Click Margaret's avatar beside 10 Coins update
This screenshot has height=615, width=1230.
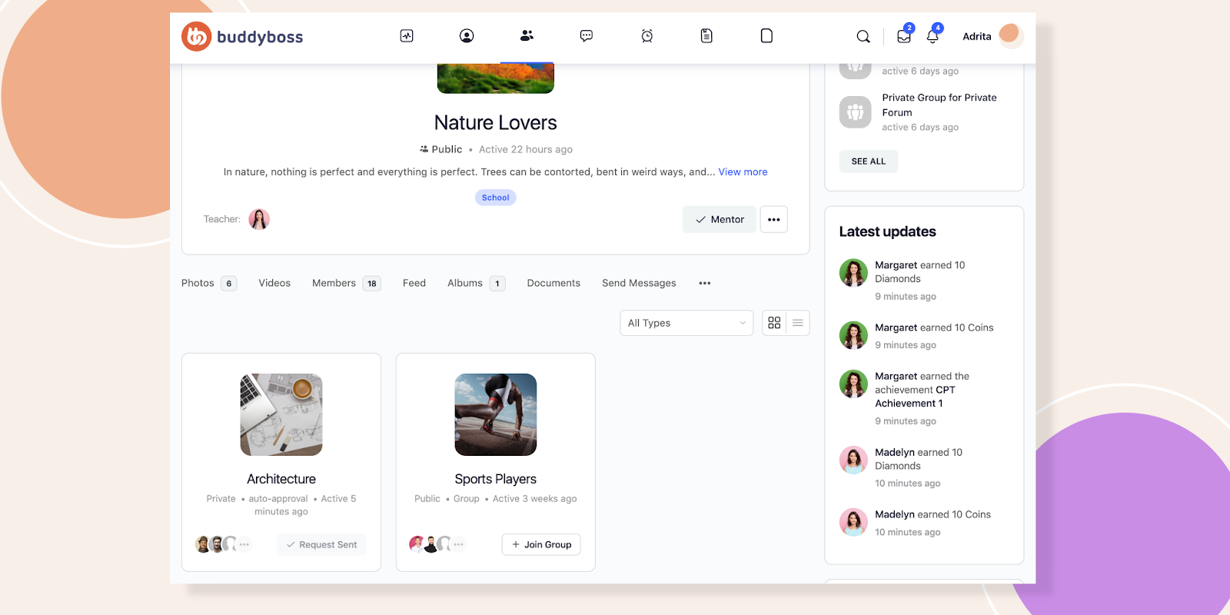[x=853, y=335]
